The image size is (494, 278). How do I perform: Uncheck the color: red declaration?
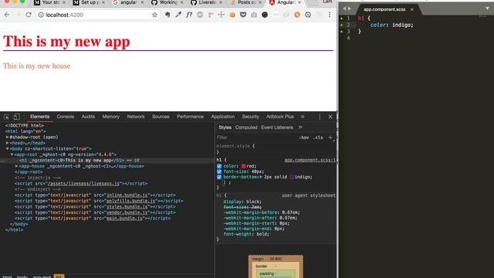coord(219,166)
